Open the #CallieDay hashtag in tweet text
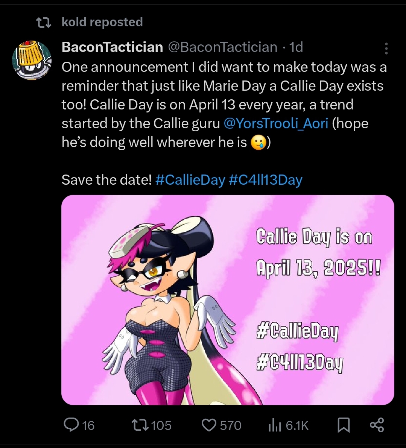Viewport: 406px width, 448px height. [190, 180]
